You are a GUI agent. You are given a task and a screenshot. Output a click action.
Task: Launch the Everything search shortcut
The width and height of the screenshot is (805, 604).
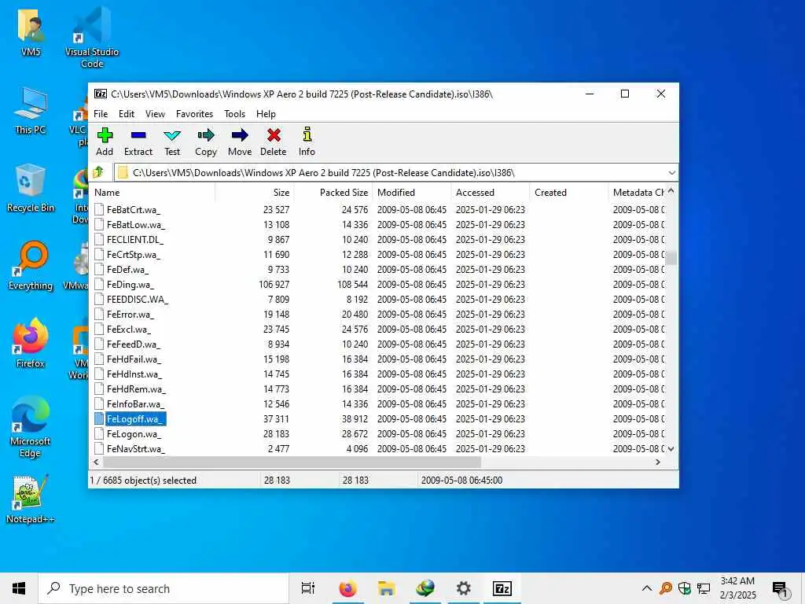pos(31,266)
